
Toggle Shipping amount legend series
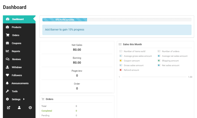170,61
